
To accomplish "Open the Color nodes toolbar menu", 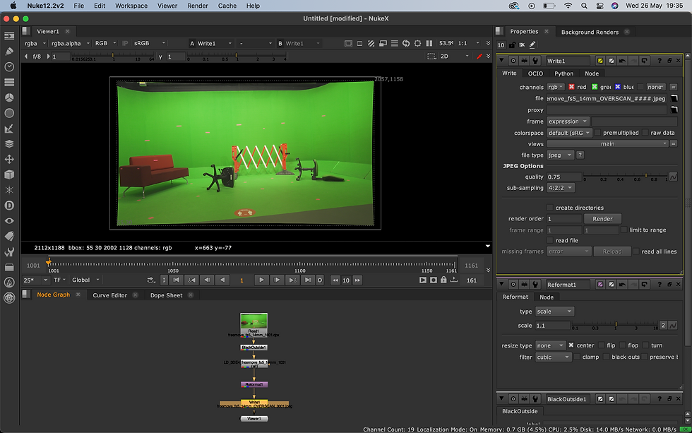I will pyautogui.click(x=9, y=97).
